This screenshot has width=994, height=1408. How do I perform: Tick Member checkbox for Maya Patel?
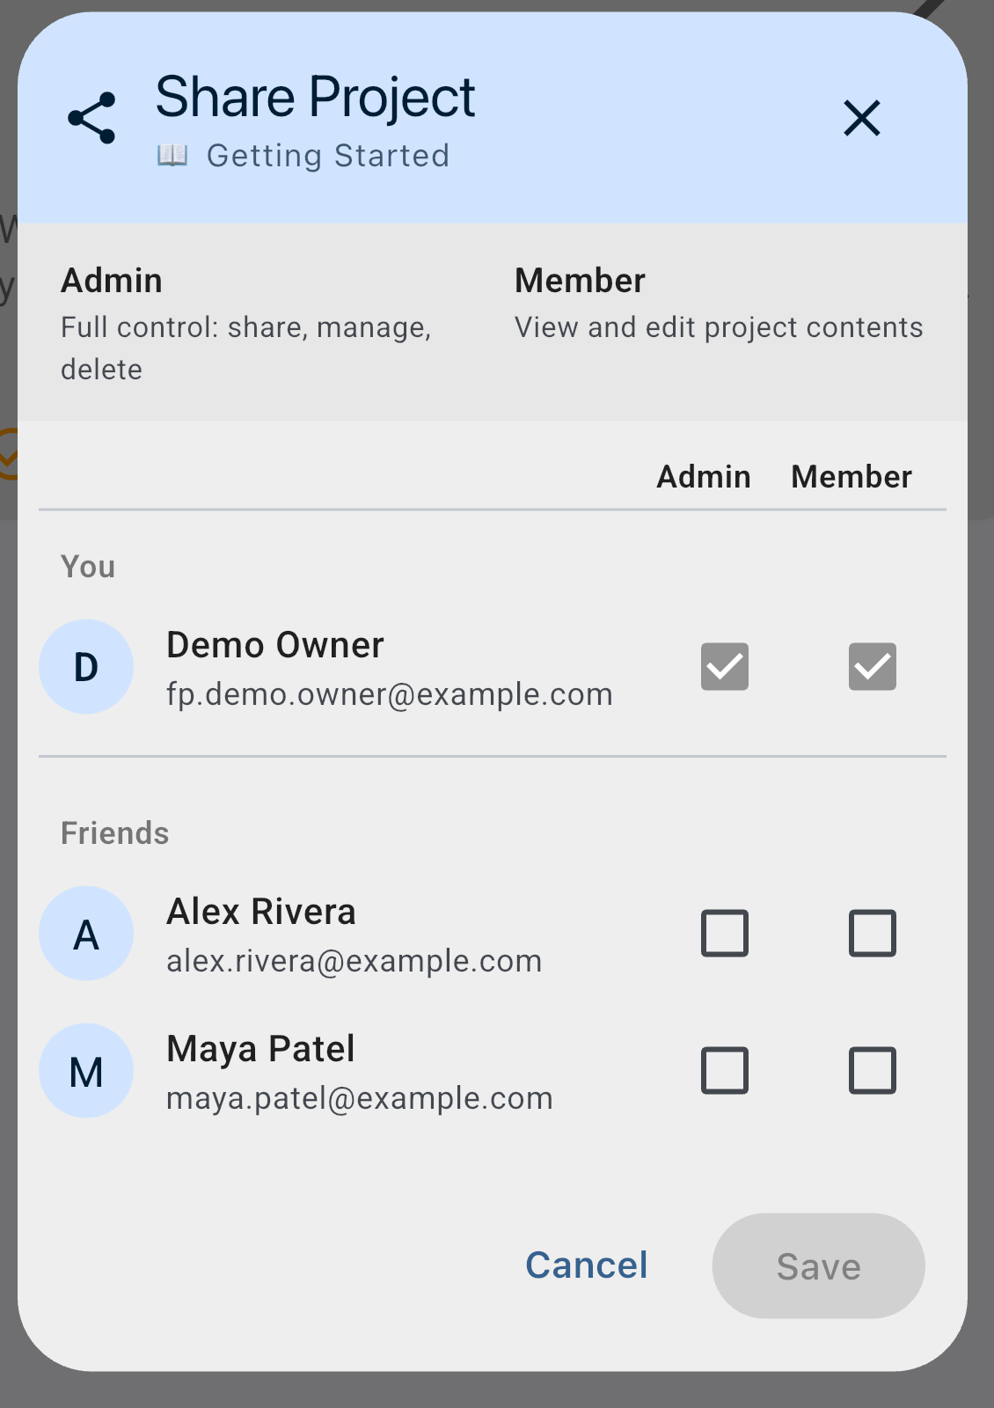[x=873, y=1070]
